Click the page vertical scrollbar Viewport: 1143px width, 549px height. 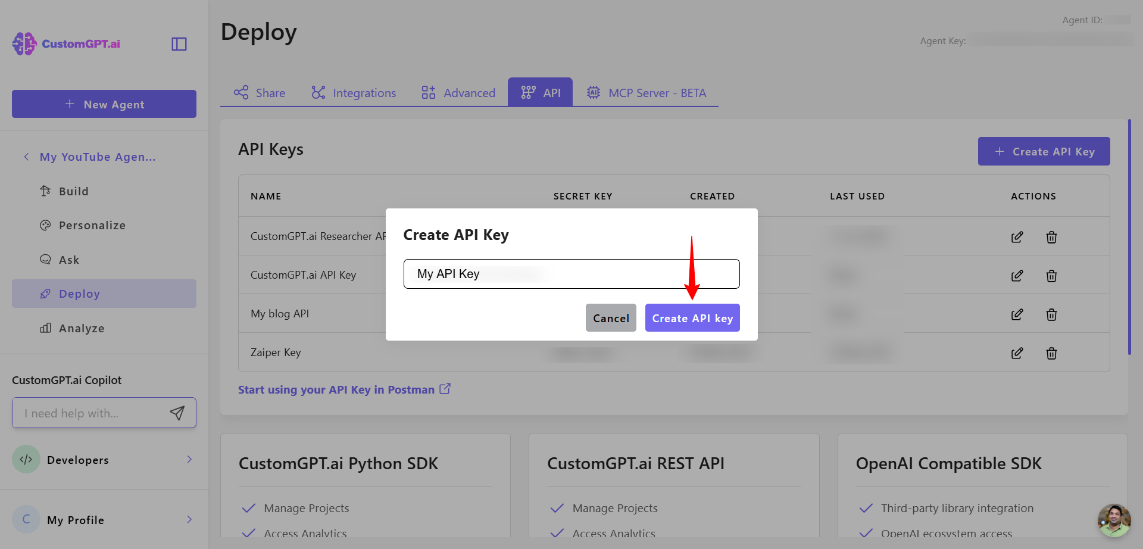tap(1129, 237)
